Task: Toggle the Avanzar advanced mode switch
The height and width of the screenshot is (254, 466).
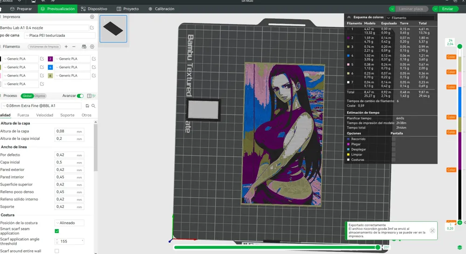Action: [80, 96]
